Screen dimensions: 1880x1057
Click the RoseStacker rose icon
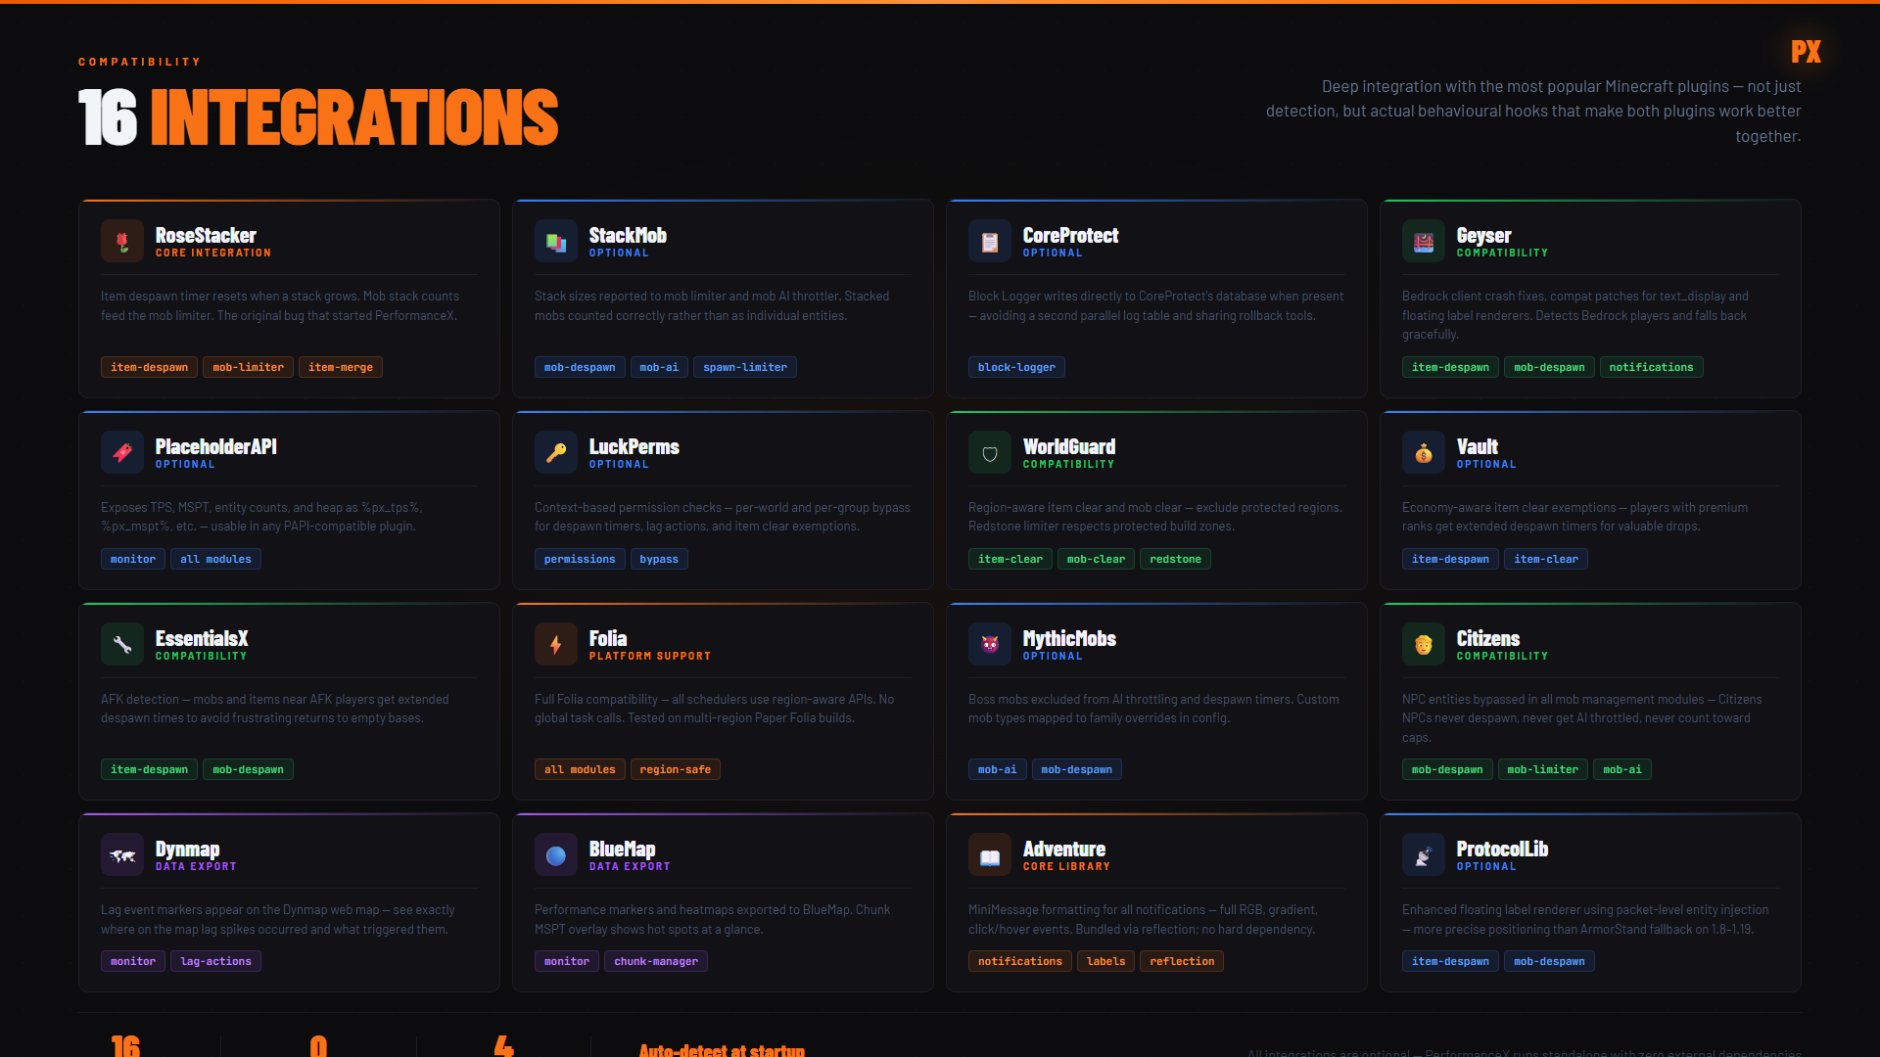(122, 241)
